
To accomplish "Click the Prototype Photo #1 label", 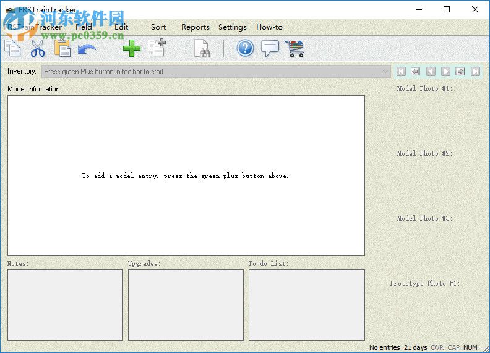I will [424, 284].
